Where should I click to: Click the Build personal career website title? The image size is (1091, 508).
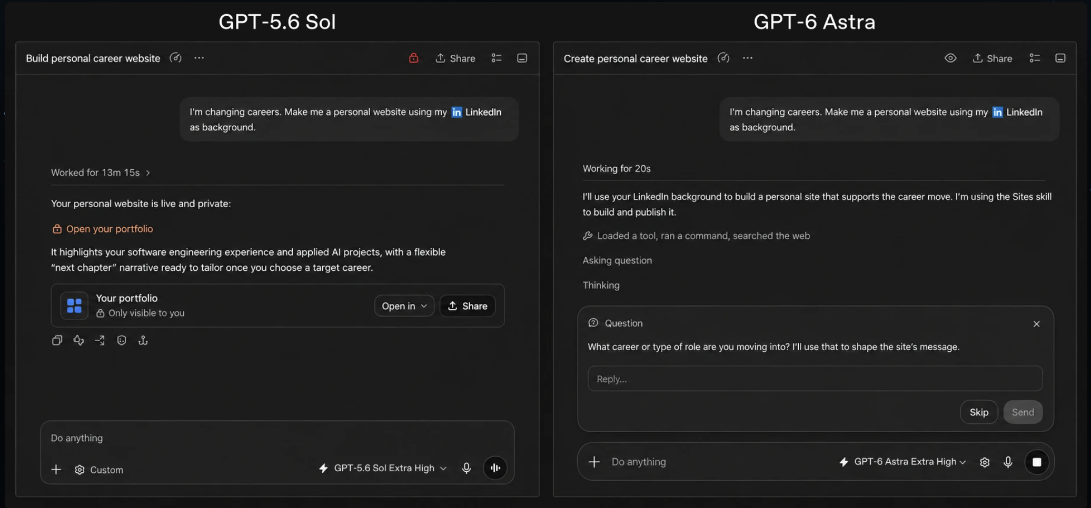93,58
